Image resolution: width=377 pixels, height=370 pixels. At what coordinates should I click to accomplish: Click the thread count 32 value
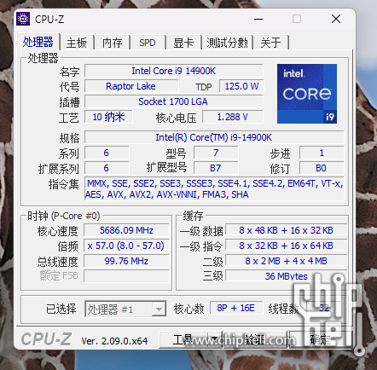pos(324,308)
